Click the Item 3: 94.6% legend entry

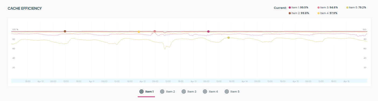pyautogui.click(x=328, y=8)
